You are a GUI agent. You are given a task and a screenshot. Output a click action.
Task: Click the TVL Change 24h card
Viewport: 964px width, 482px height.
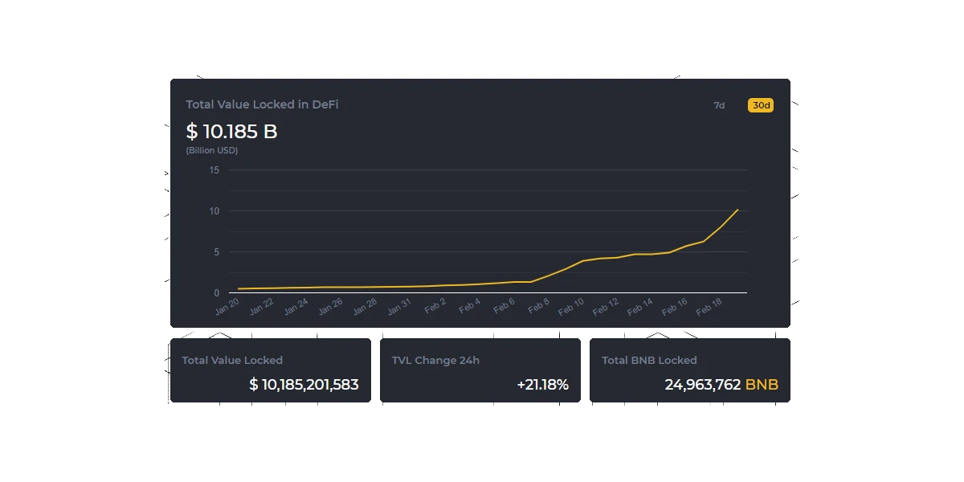click(480, 370)
